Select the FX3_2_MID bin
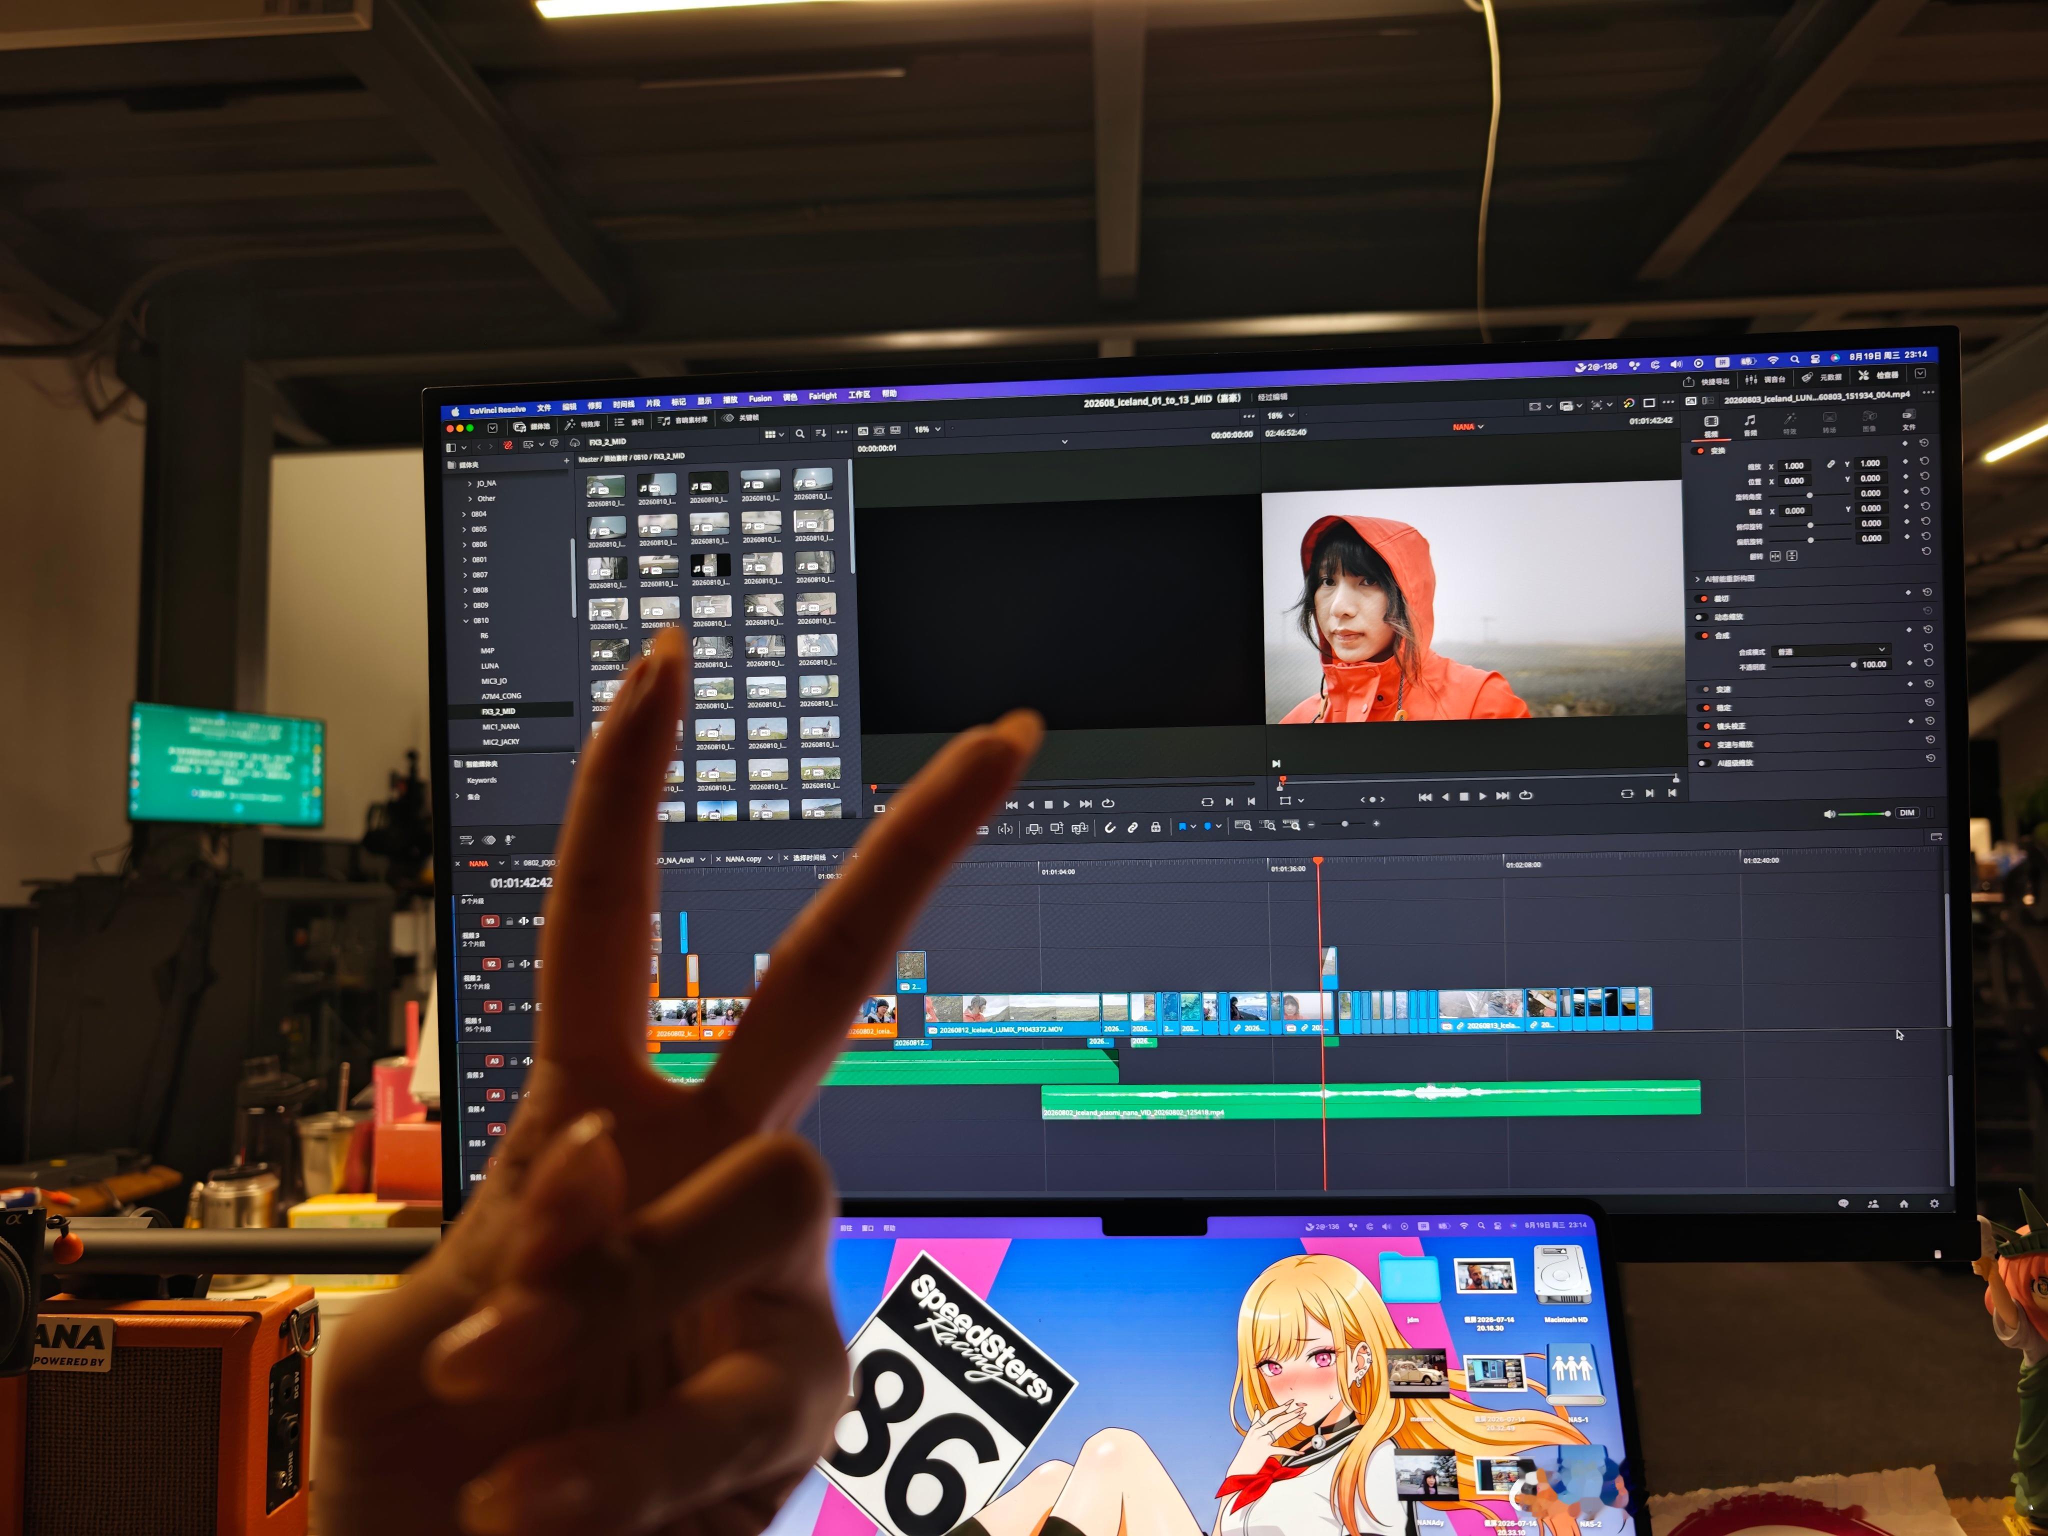2048x1536 pixels. pos(498,712)
